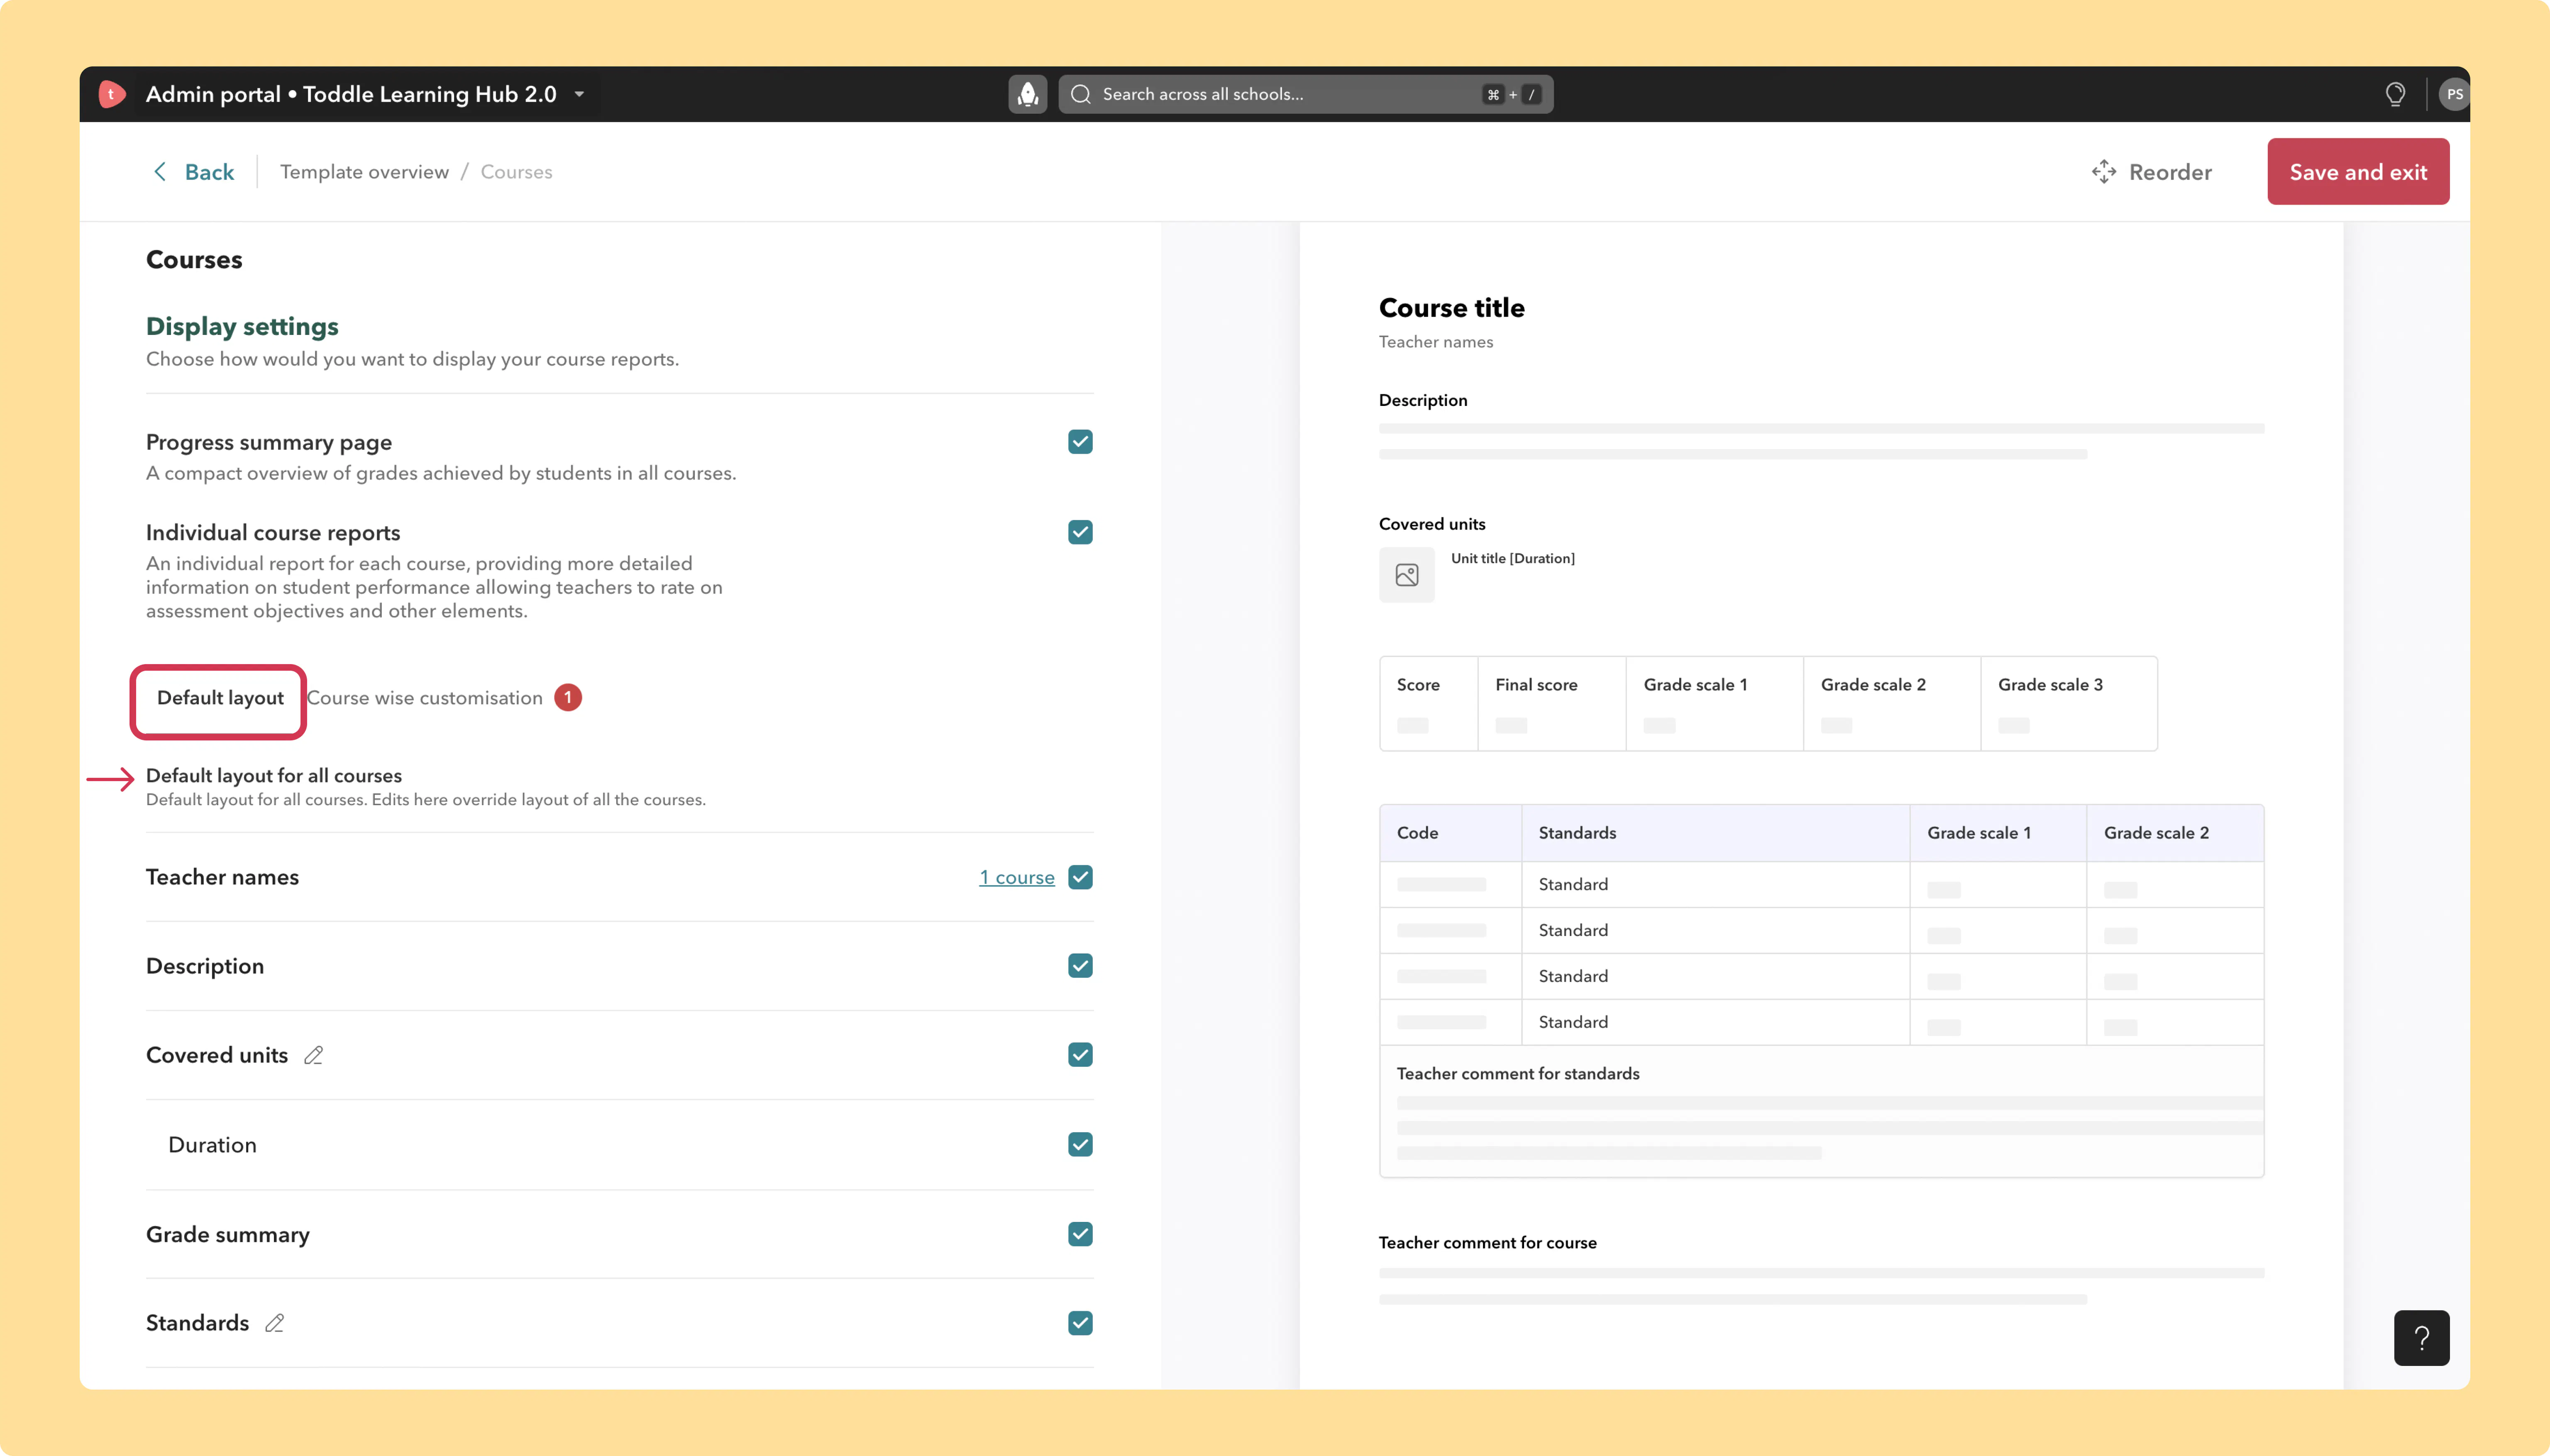Open the lightbulb tips icon

[2395, 94]
